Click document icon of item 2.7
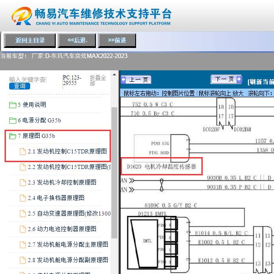274x274 pixels. [x=23, y=245]
